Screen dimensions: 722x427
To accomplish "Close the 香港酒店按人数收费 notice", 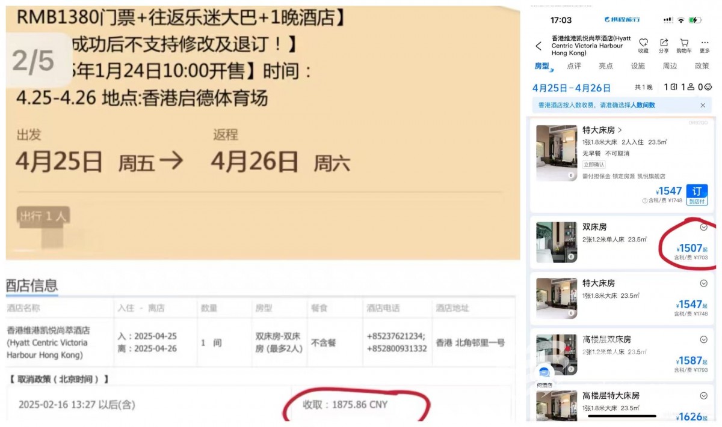I will click(702, 105).
